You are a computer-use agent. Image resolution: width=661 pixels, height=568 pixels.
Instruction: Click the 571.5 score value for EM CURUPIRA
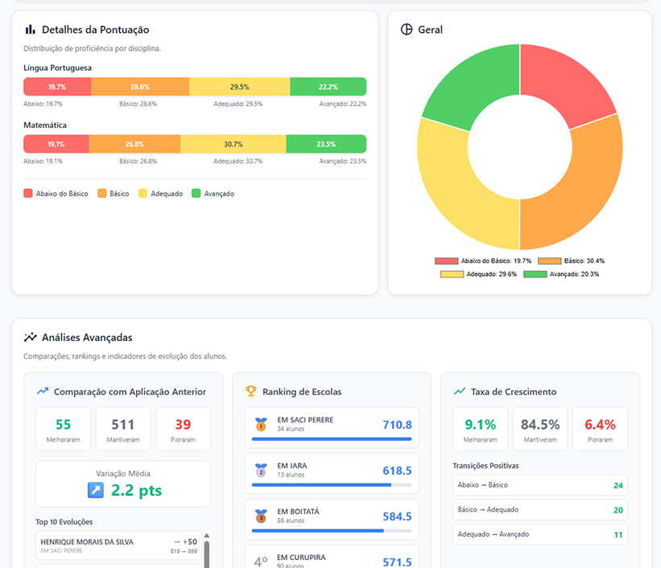[397, 562]
